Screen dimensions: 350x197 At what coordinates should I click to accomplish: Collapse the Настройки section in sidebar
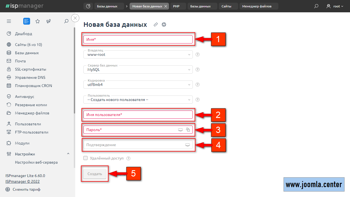(x=68, y=154)
